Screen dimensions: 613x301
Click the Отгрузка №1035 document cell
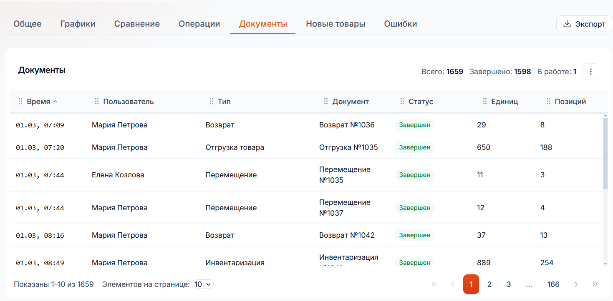[348, 147]
